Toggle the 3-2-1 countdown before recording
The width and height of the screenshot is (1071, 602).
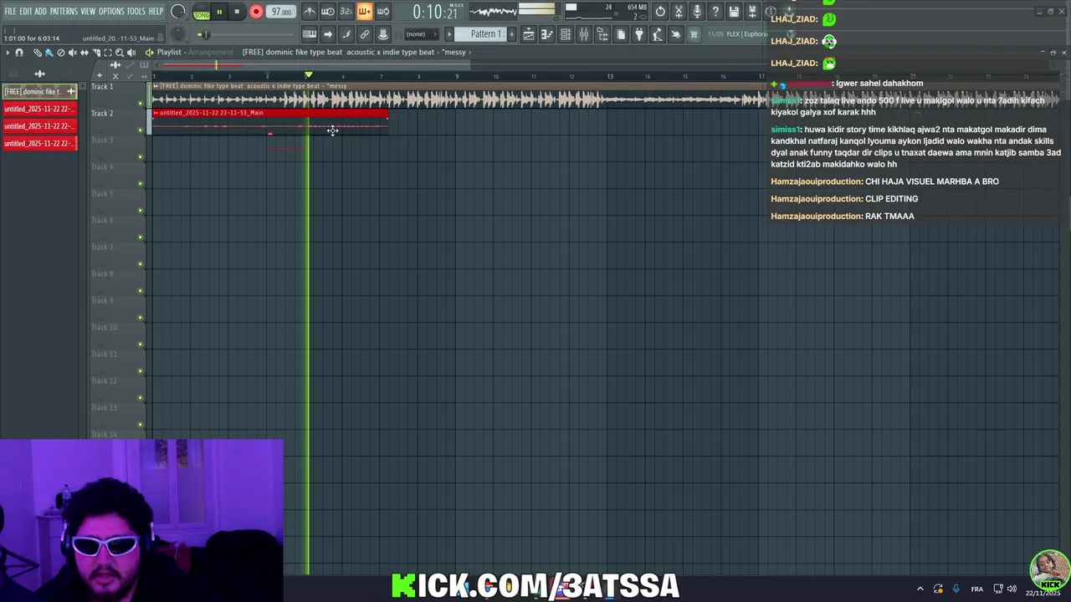[346, 12]
